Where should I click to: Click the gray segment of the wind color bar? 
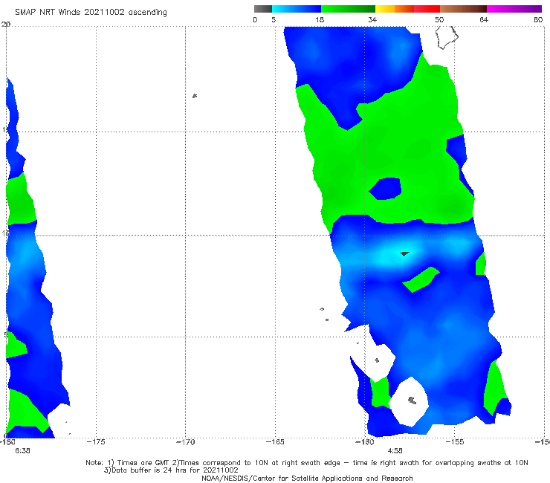(263, 9)
